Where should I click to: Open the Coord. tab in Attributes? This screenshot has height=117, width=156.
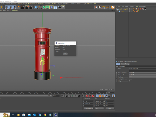click(123, 64)
